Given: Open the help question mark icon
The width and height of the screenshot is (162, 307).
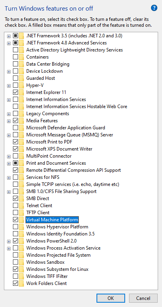Looking at the screenshot, I should 154,8.
